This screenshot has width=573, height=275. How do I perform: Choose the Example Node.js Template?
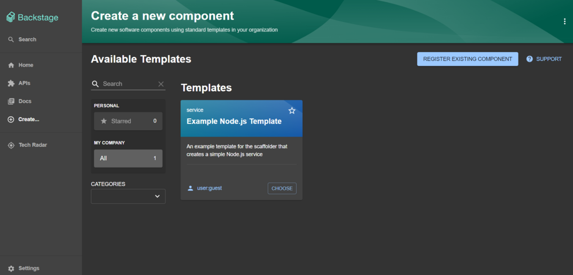[x=282, y=188]
